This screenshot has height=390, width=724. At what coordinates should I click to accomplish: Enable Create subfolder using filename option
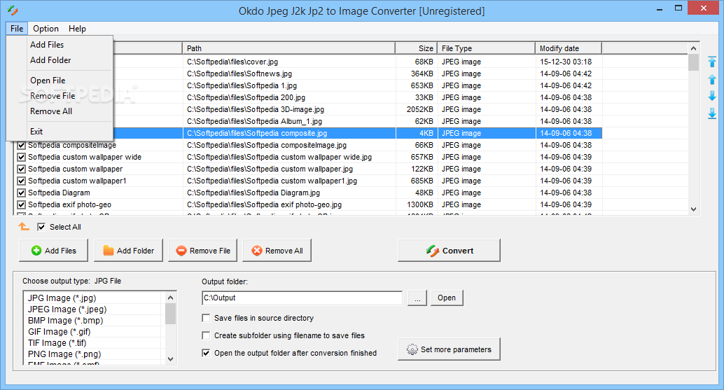[206, 335]
